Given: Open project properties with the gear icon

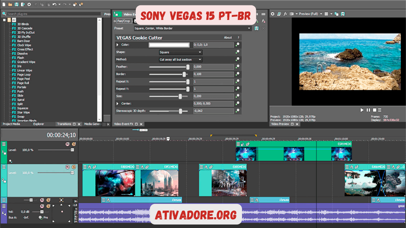Looking at the screenshot, I should coord(29,4).
